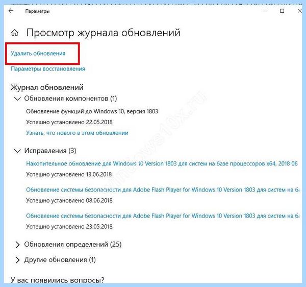Minimize the Параметры window

pos(264,11)
